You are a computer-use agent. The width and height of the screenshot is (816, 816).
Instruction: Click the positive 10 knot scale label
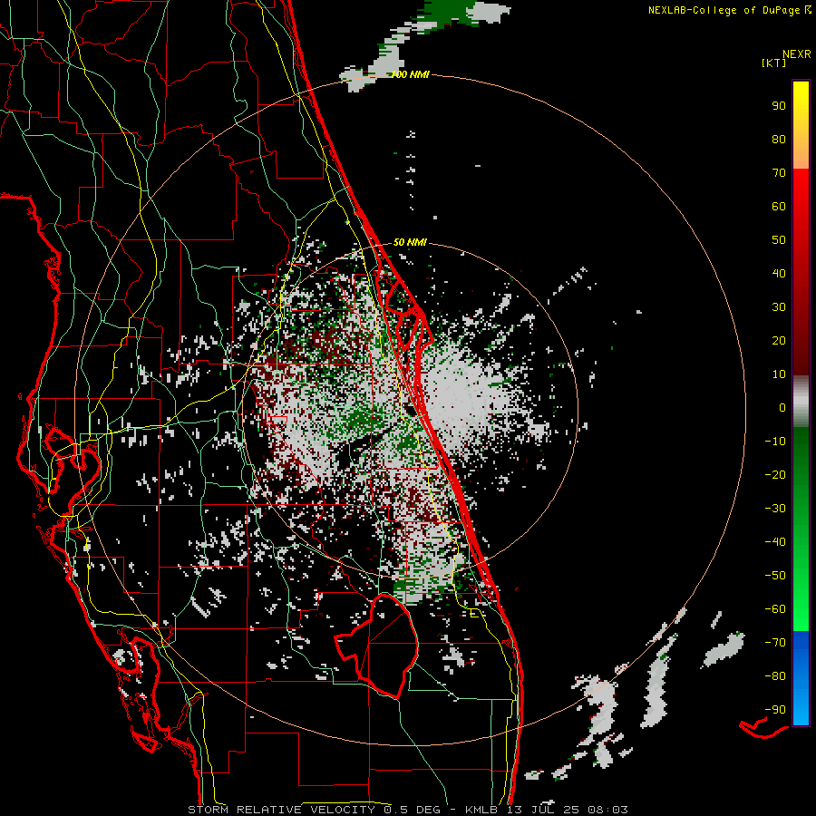coord(779,374)
